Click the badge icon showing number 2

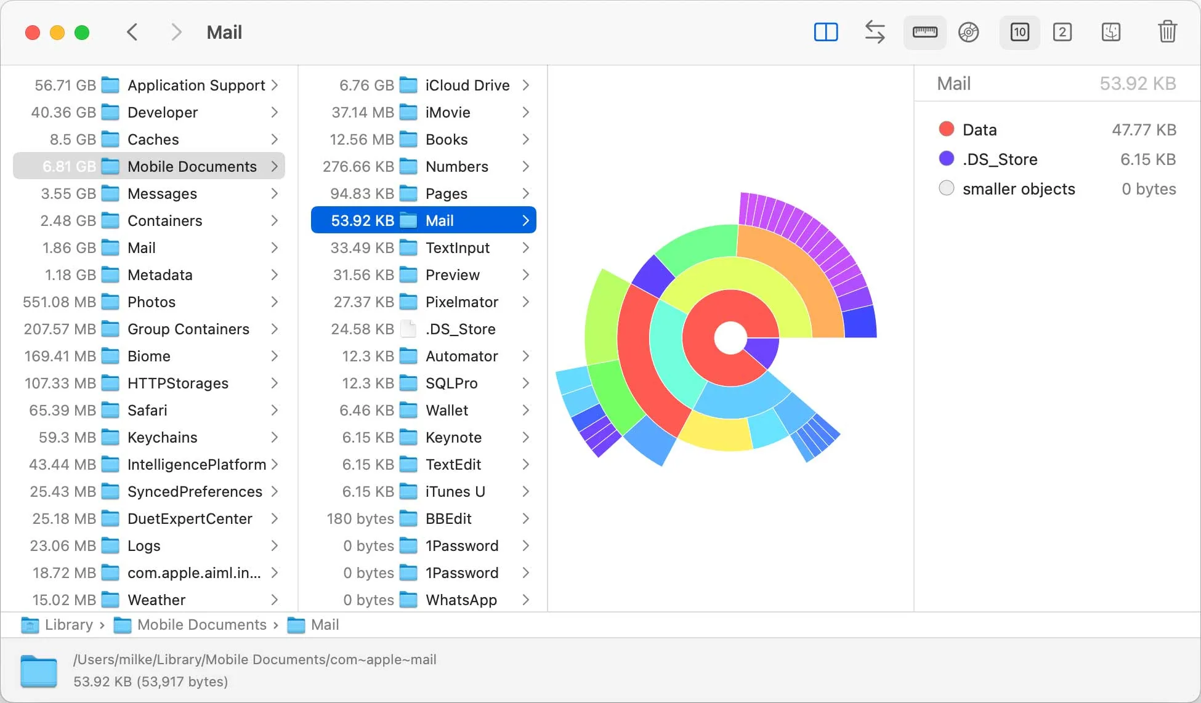(1062, 33)
